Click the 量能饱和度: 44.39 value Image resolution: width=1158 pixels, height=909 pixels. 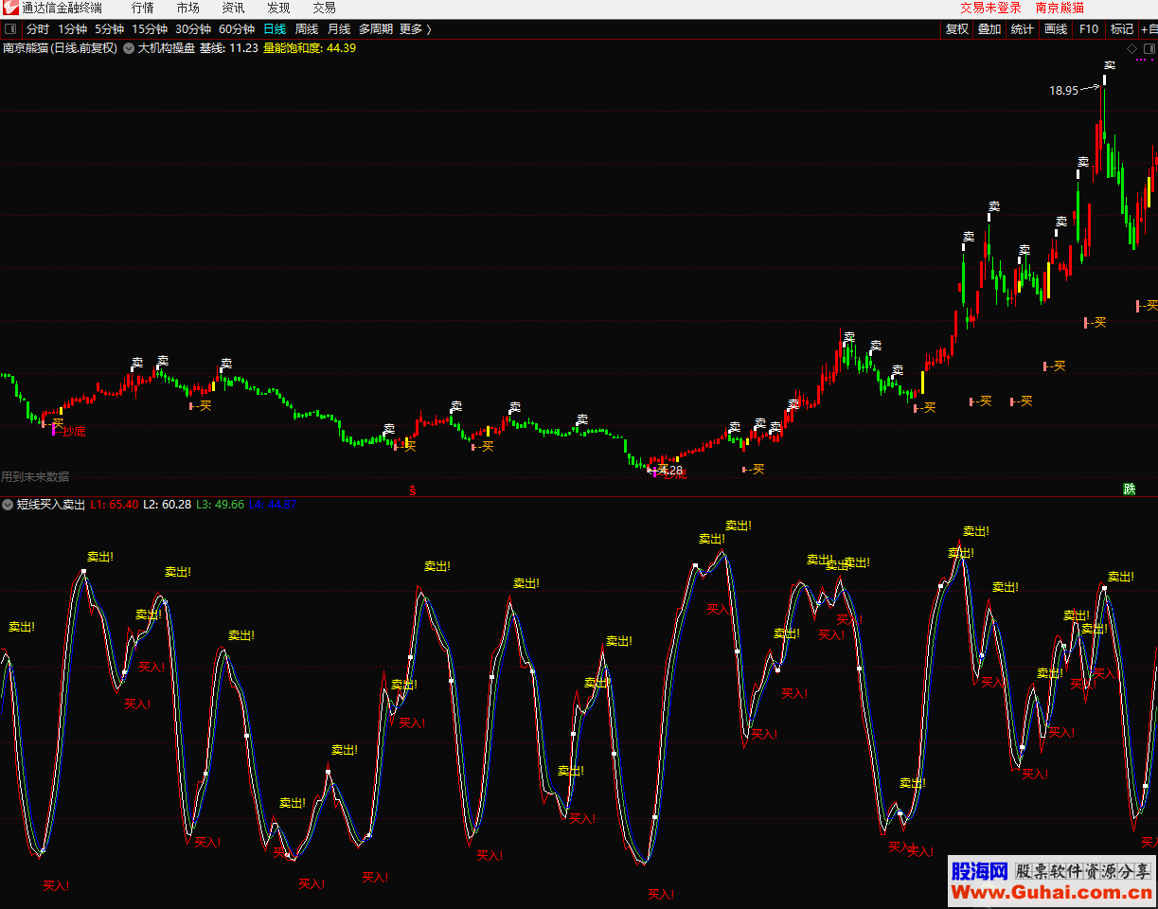tap(310, 47)
